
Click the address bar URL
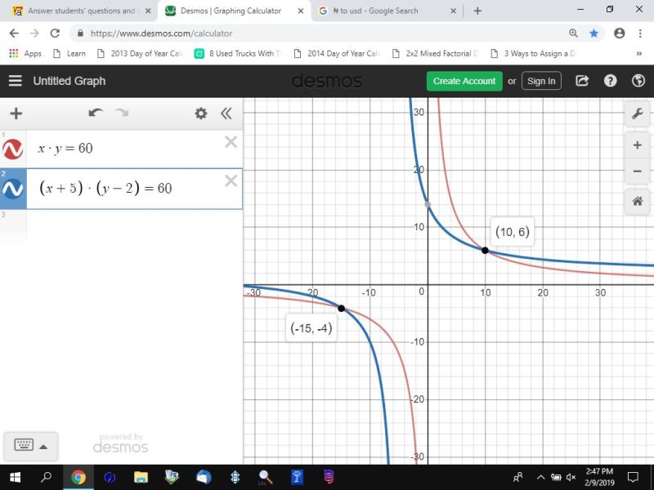click(161, 33)
